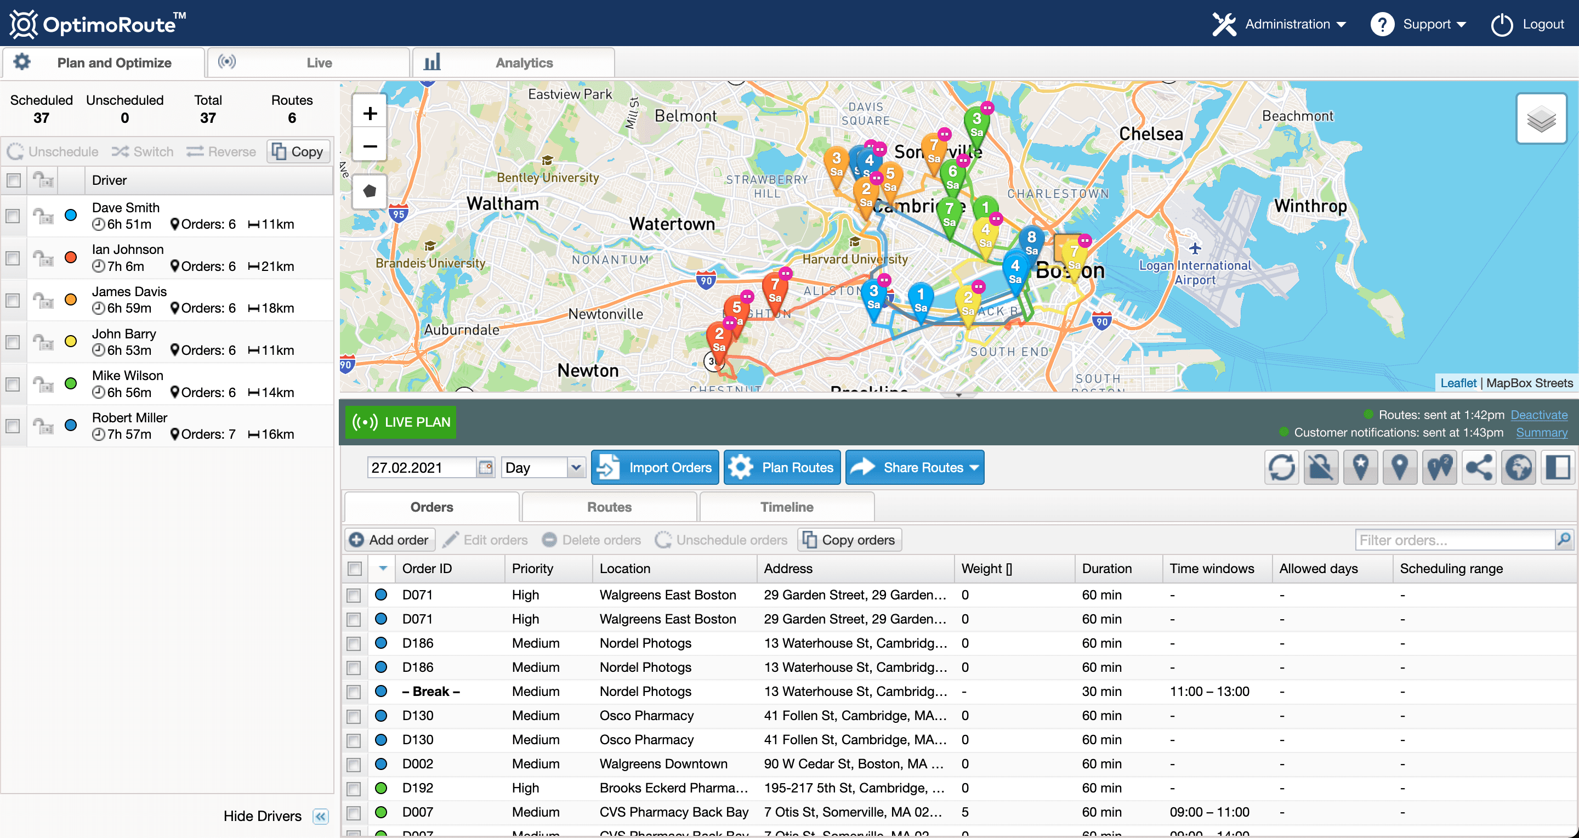The width and height of the screenshot is (1579, 838).
Task: Click the search icon in filter orders
Action: point(1564,540)
